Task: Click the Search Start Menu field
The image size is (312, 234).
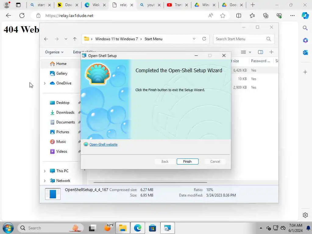Action: tap(243, 39)
